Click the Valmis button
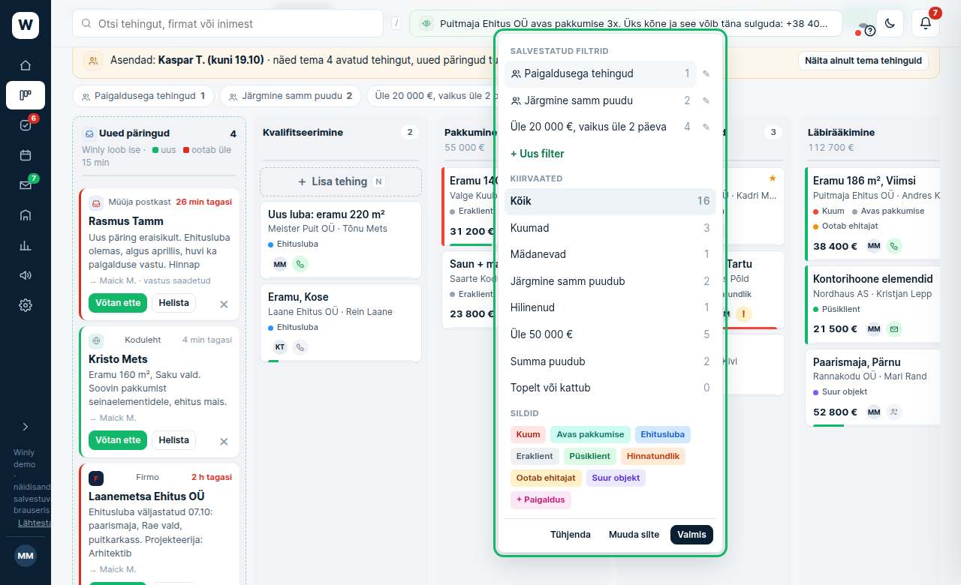The height and width of the screenshot is (585, 961). click(691, 535)
